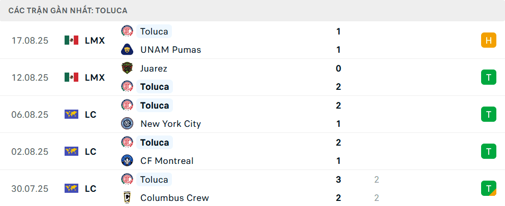Click the Mexico flag on 17.08.25 row
This screenshot has height=206, width=505.
(72, 40)
